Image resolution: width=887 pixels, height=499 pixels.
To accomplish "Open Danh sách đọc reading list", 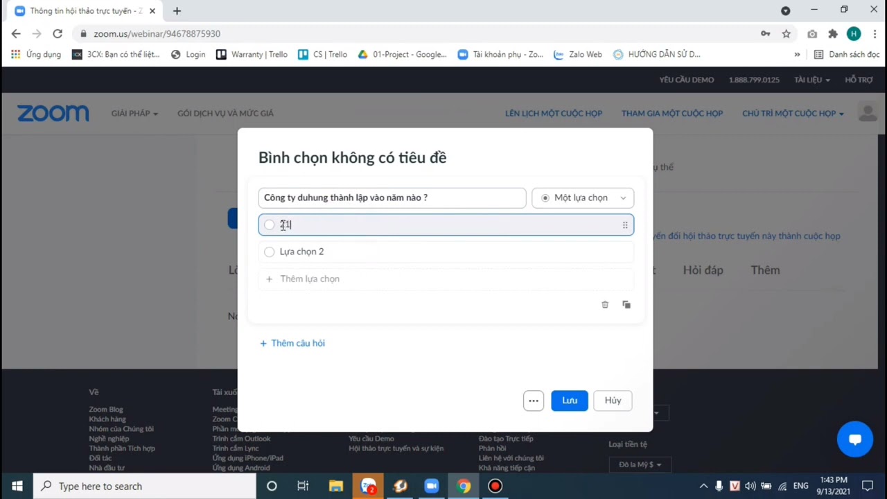I will (x=846, y=54).
